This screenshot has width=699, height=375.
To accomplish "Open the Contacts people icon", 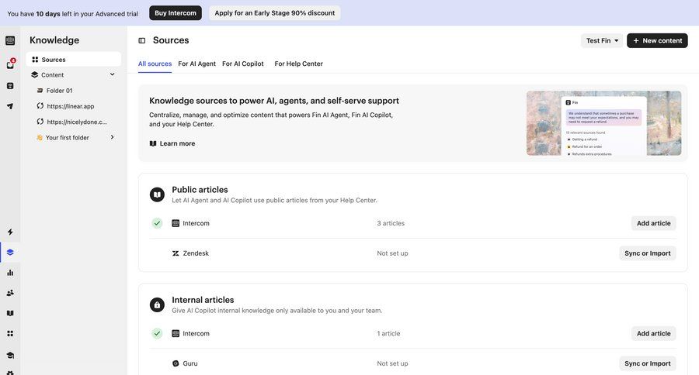I will 10,293.
